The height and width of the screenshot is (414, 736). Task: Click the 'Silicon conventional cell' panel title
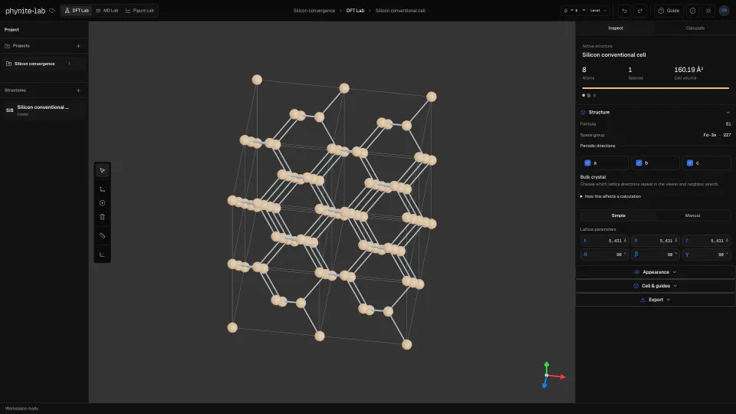[614, 55]
